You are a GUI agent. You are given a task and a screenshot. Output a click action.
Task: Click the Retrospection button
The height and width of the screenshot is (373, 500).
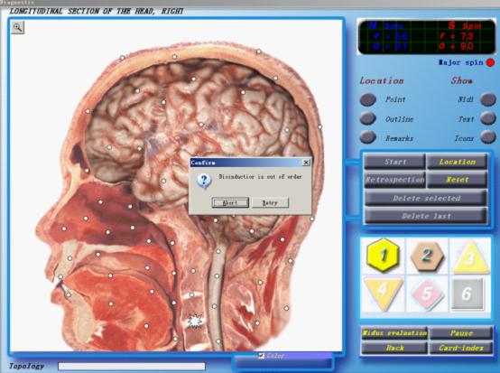(394, 180)
